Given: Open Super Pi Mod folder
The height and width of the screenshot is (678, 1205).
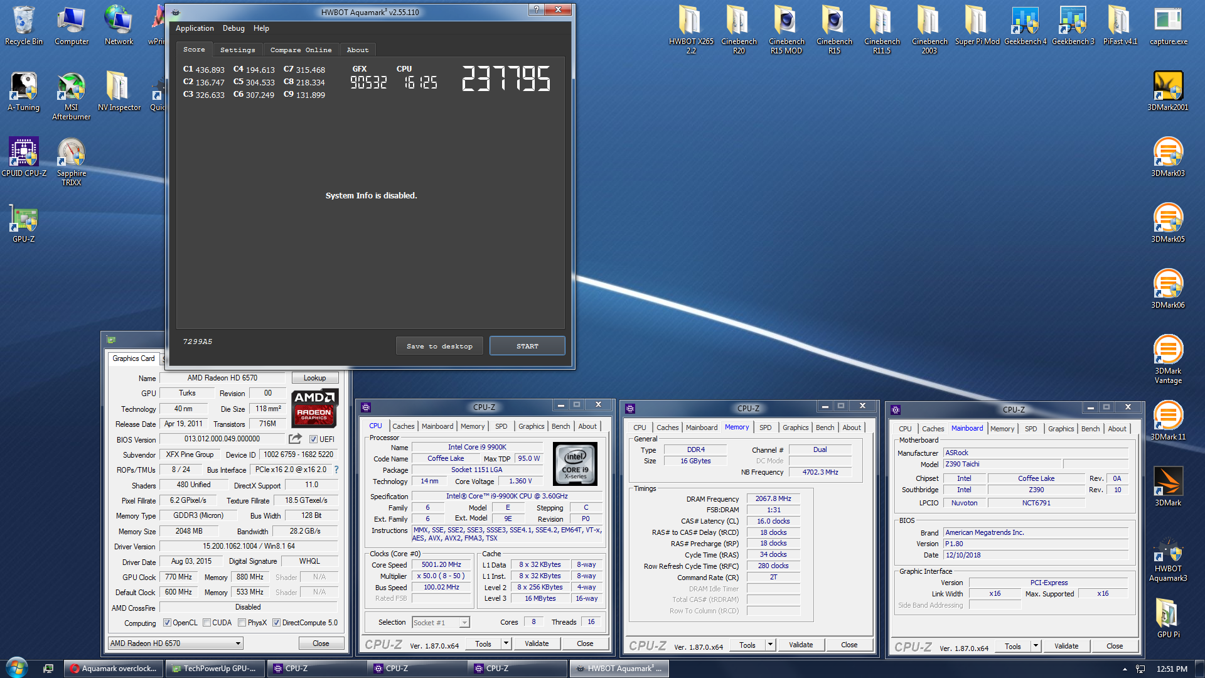Looking at the screenshot, I should point(977,25).
